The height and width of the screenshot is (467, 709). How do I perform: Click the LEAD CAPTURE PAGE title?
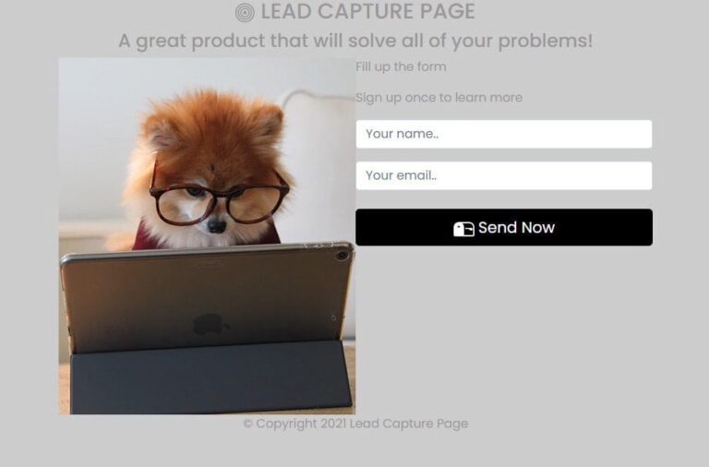367,11
